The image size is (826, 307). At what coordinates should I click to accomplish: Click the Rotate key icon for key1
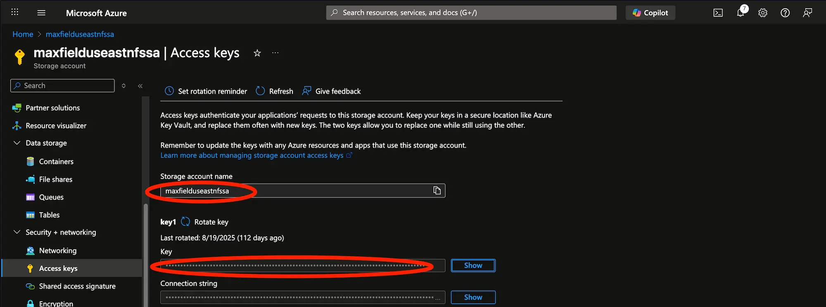coord(186,222)
